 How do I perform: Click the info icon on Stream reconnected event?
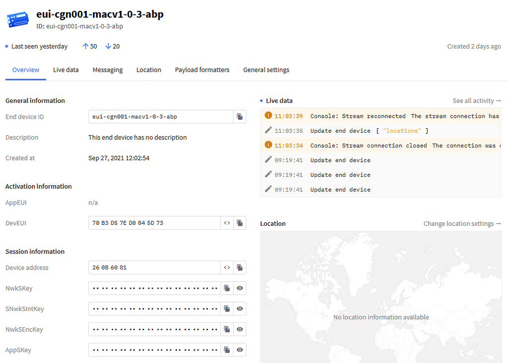(268, 116)
